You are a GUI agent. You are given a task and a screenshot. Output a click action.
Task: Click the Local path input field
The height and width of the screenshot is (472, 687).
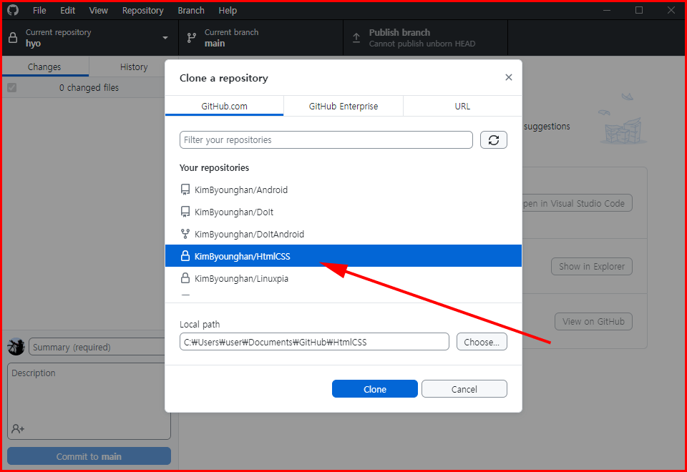point(314,342)
